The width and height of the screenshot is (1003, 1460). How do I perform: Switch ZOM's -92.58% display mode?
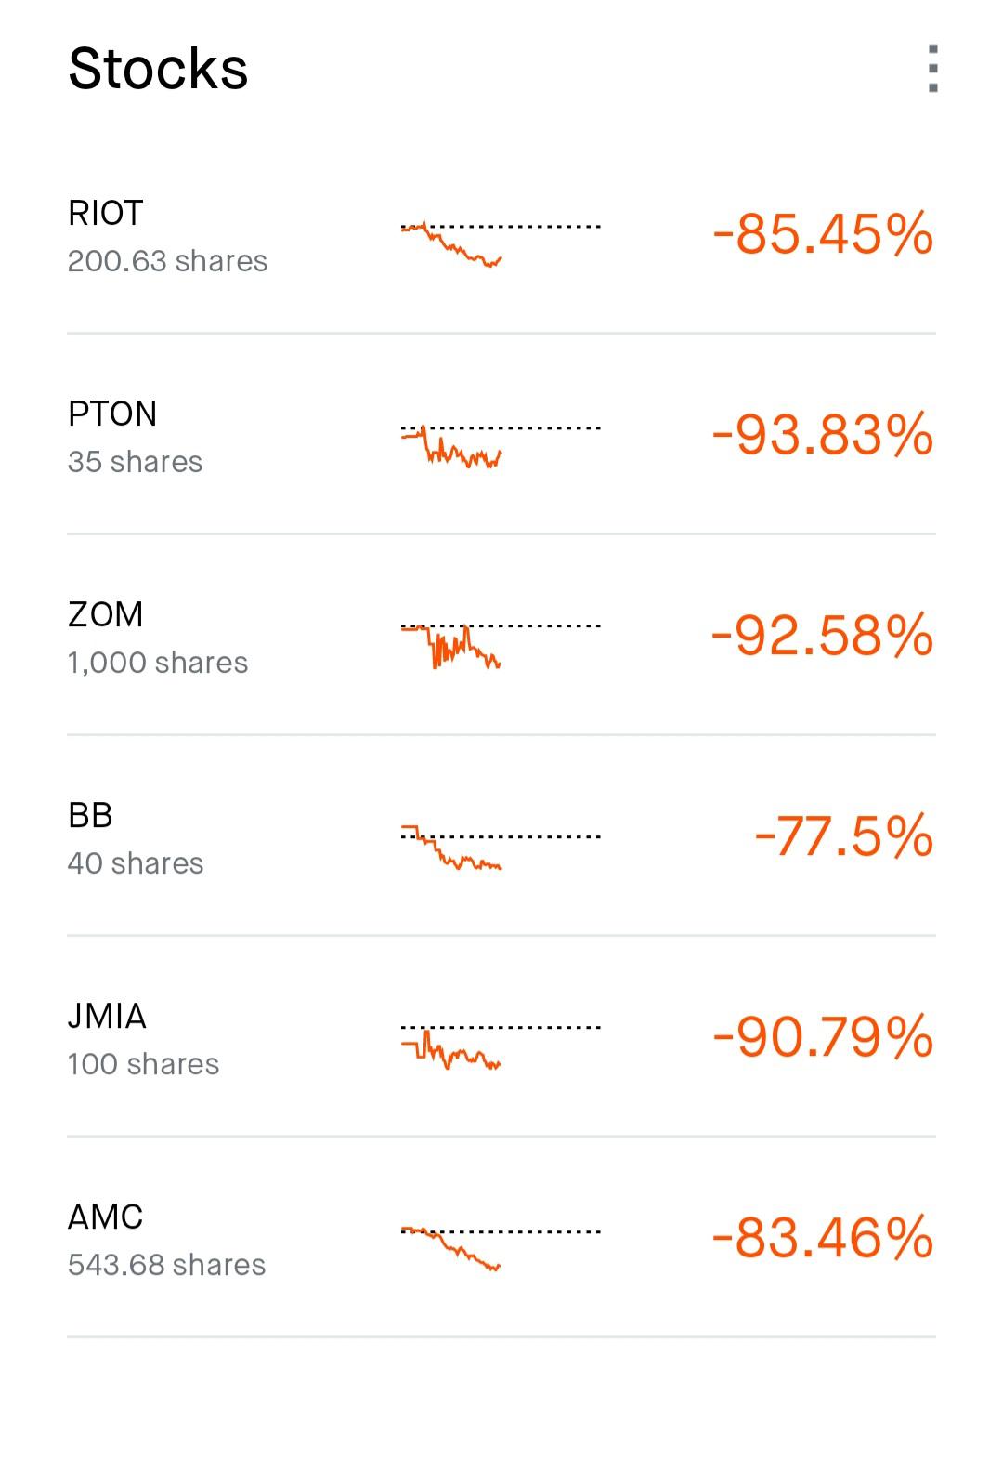823,636
